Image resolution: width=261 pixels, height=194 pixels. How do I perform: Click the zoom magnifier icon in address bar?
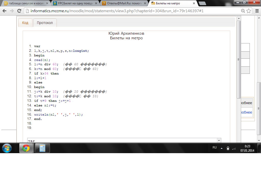pyautogui.click(x=243, y=11)
